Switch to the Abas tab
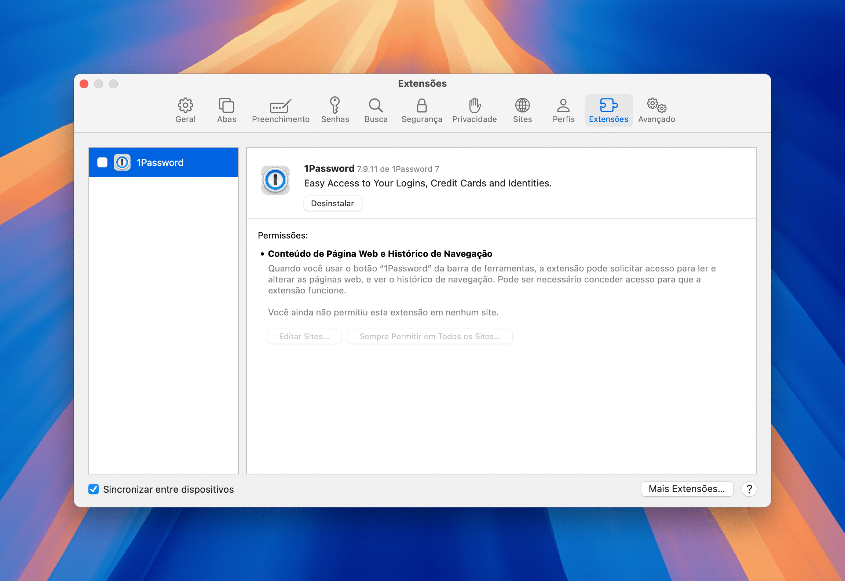Screen dimensions: 845x581 tap(226, 110)
